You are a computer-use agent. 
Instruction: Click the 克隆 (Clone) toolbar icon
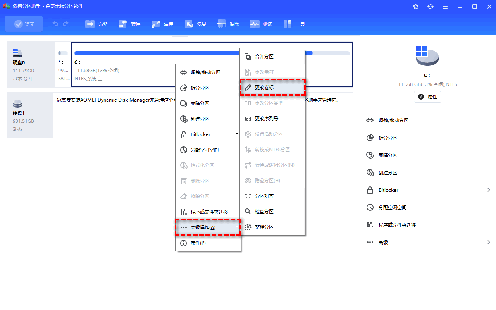point(96,24)
